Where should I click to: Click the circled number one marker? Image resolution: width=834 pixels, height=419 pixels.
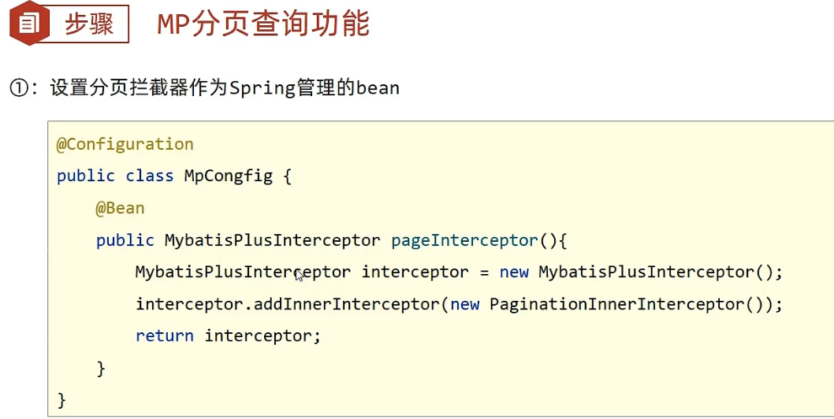(19, 87)
